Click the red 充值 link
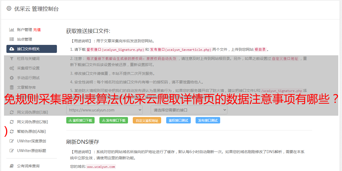 [37, 30]
